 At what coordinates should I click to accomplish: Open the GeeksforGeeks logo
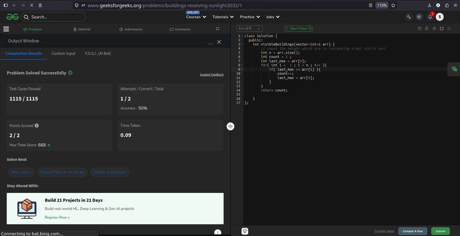coord(12,17)
